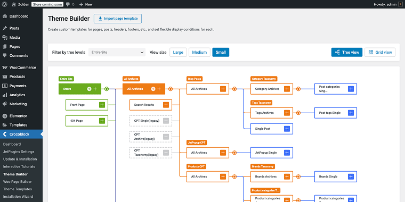Add template to Blog Posts All Archives
Viewport: 405px width, 202px height.
coord(223,89)
